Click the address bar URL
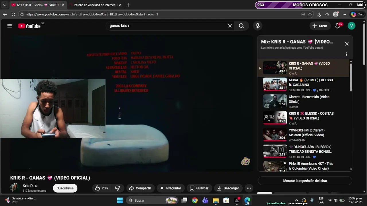Viewport: 367px width, 206px height. (x=92, y=14)
